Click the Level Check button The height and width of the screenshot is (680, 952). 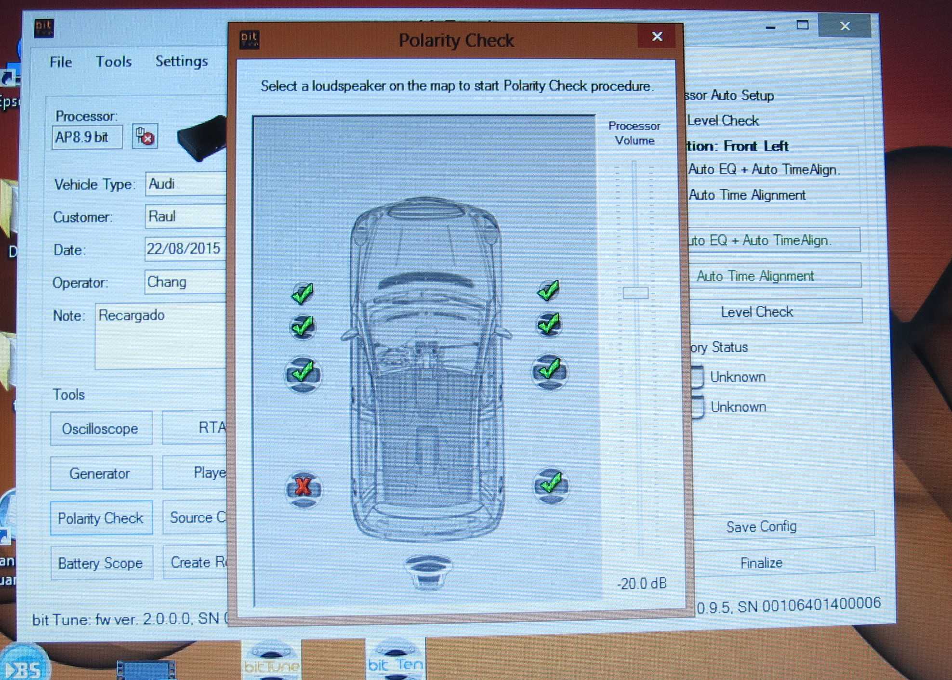(x=775, y=311)
